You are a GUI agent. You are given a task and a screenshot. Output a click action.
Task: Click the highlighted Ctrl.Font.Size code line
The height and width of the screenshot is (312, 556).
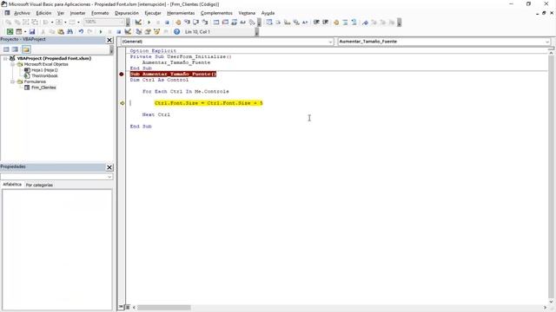pos(208,103)
